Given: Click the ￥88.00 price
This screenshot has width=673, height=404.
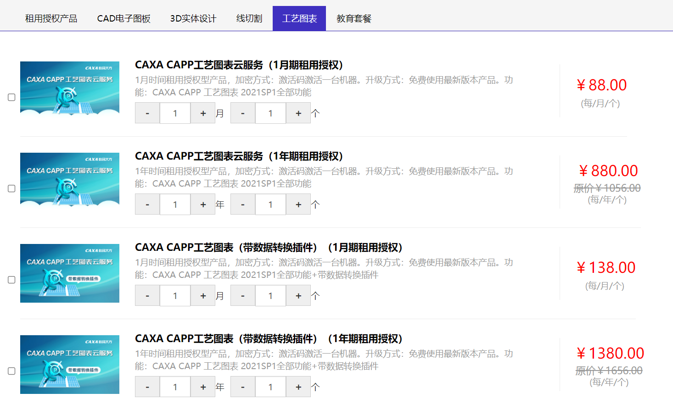Looking at the screenshot, I should (x=601, y=85).
